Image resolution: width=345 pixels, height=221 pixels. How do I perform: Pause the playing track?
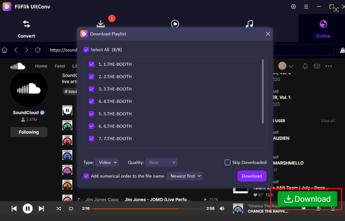(27, 208)
